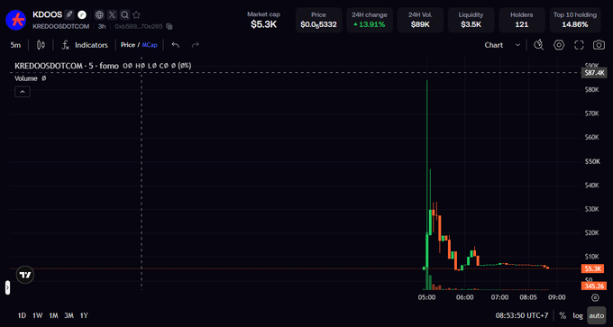Select the 3M date range
The width and height of the screenshot is (613, 327).
(69, 315)
